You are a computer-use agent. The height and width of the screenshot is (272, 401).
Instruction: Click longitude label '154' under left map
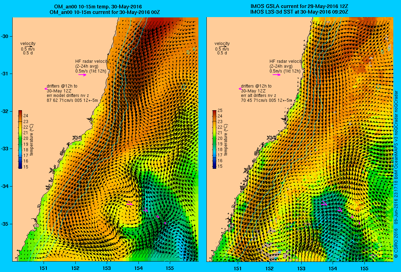[x=138, y=268]
